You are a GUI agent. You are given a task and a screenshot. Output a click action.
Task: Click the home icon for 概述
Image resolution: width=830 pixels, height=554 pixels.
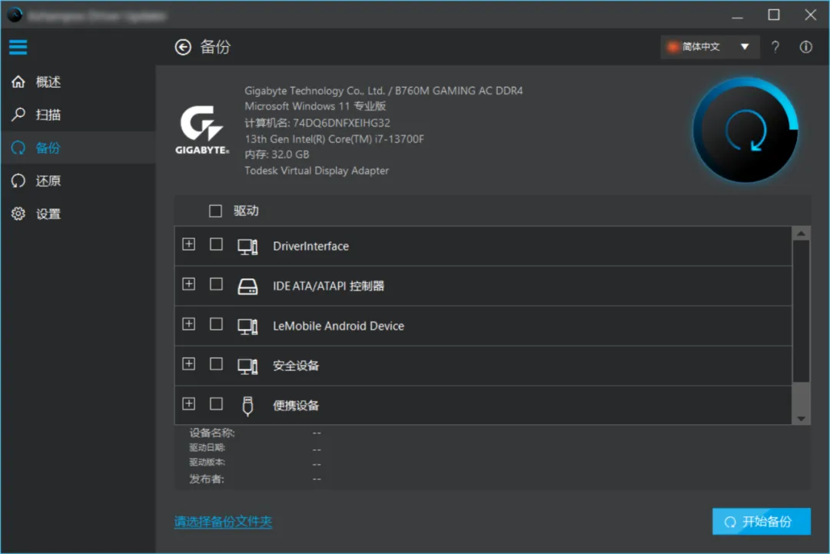pyautogui.click(x=18, y=81)
